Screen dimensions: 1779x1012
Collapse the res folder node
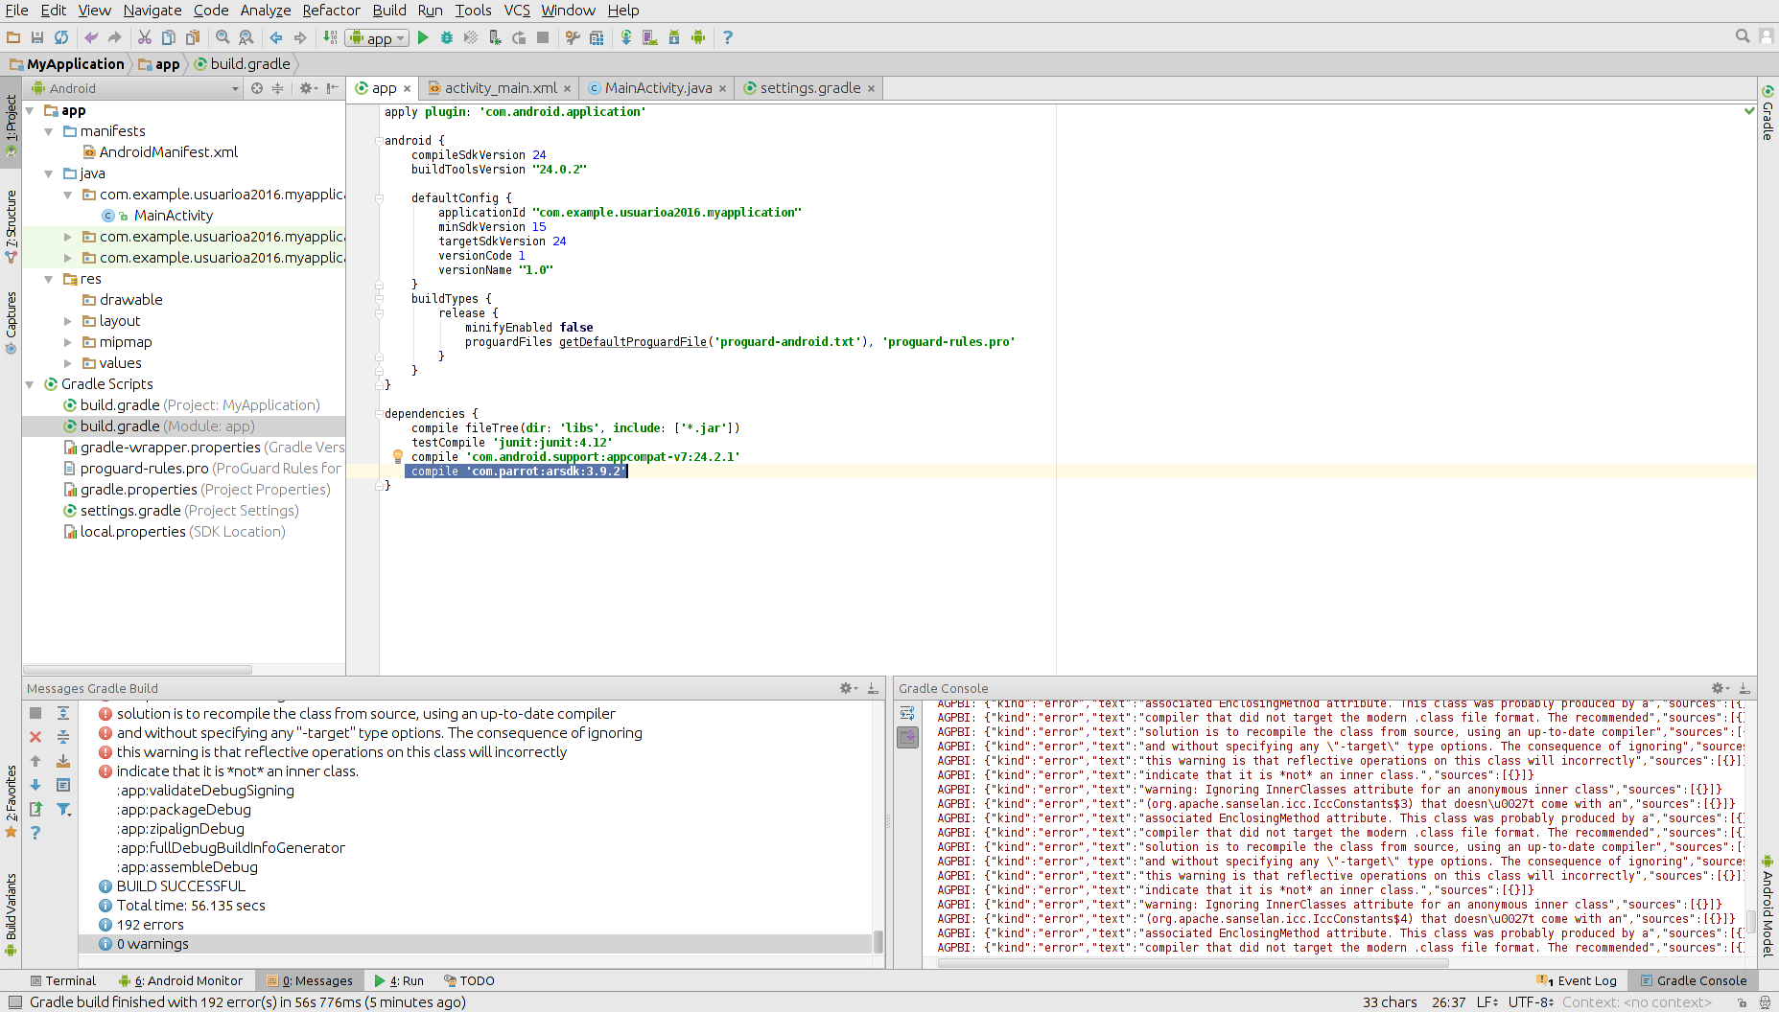[x=49, y=279]
